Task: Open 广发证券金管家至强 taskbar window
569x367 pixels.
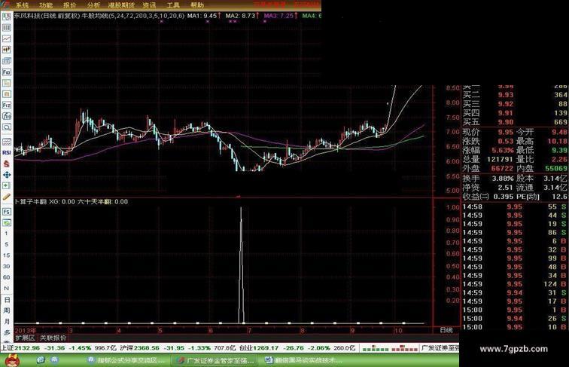Action: pos(215,360)
